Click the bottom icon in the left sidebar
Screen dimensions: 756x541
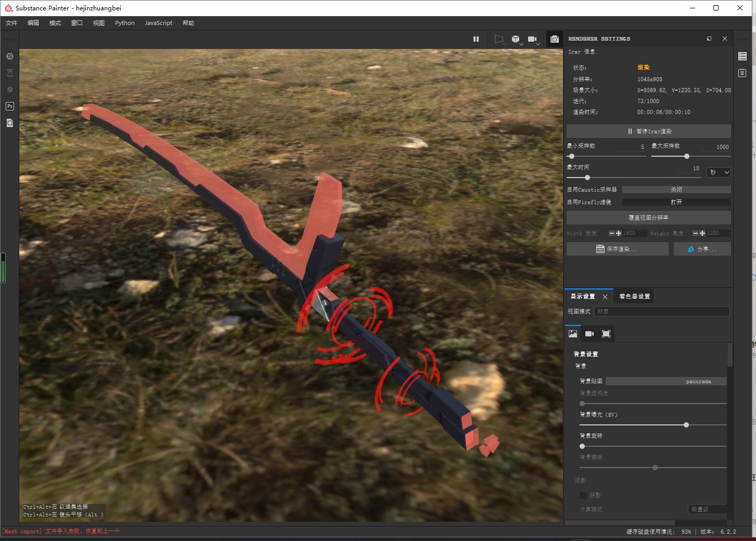click(9, 123)
